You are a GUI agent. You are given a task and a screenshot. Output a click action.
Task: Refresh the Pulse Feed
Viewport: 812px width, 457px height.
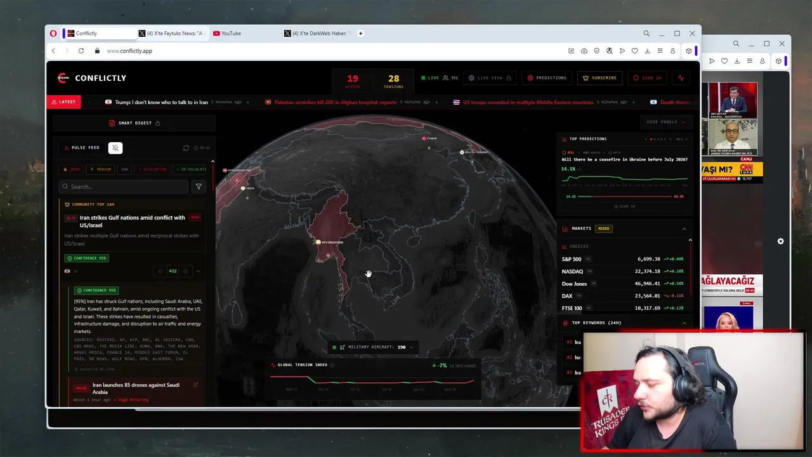click(186, 148)
